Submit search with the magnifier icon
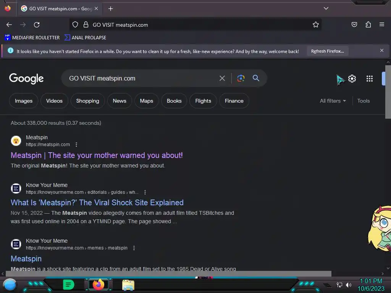The width and height of the screenshot is (391, 293). tap(256, 78)
